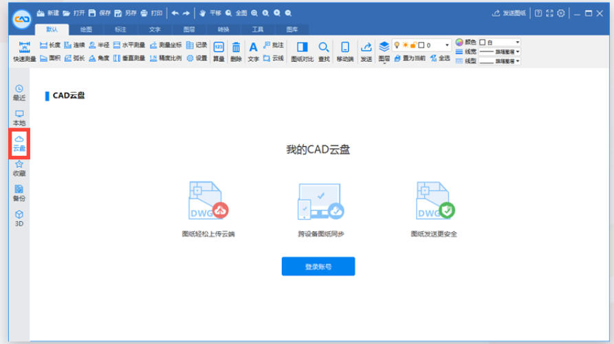
Task: Click 发送图纸 in the title bar
Action: 509,13
